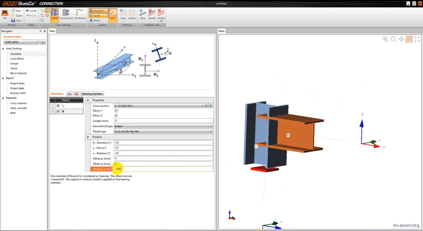Enable the Mirror Z checkbox
Viewport: 423px width, 231px height.
tap(116, 116)
